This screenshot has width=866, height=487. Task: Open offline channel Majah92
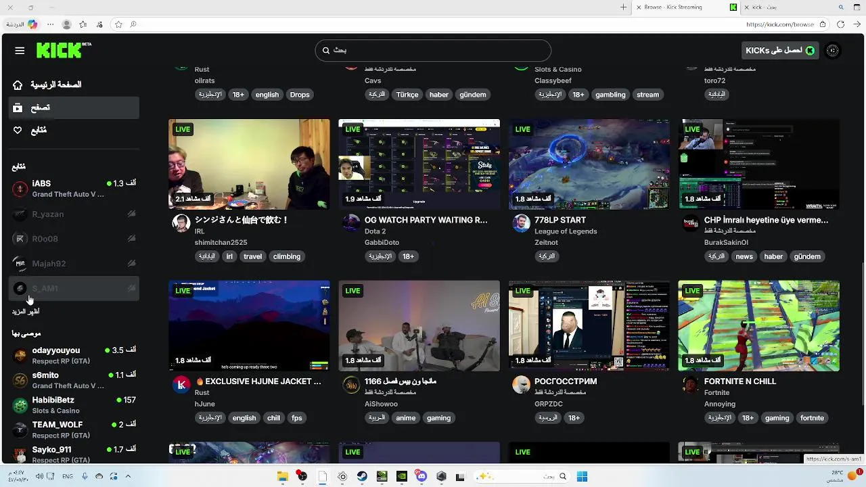click(74, 263)
